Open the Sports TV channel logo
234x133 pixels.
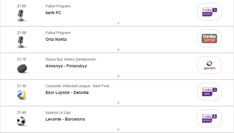[209, 65]
